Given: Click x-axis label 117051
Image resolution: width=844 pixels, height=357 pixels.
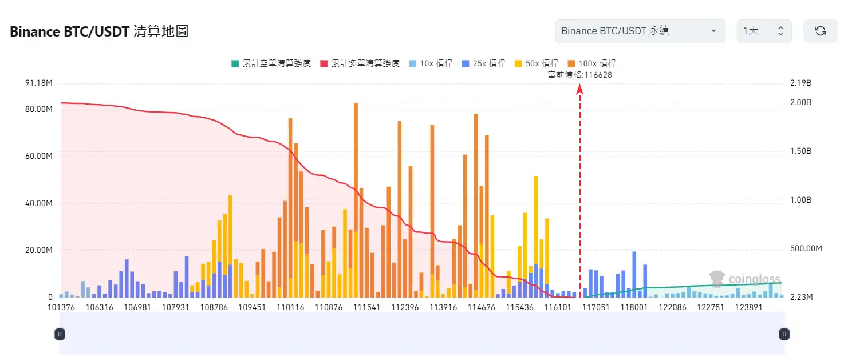Looking at the screenshot, I should coord(596,307).
